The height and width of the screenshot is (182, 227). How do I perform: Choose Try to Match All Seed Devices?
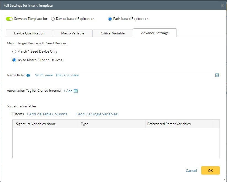click(x=14, y=60)
